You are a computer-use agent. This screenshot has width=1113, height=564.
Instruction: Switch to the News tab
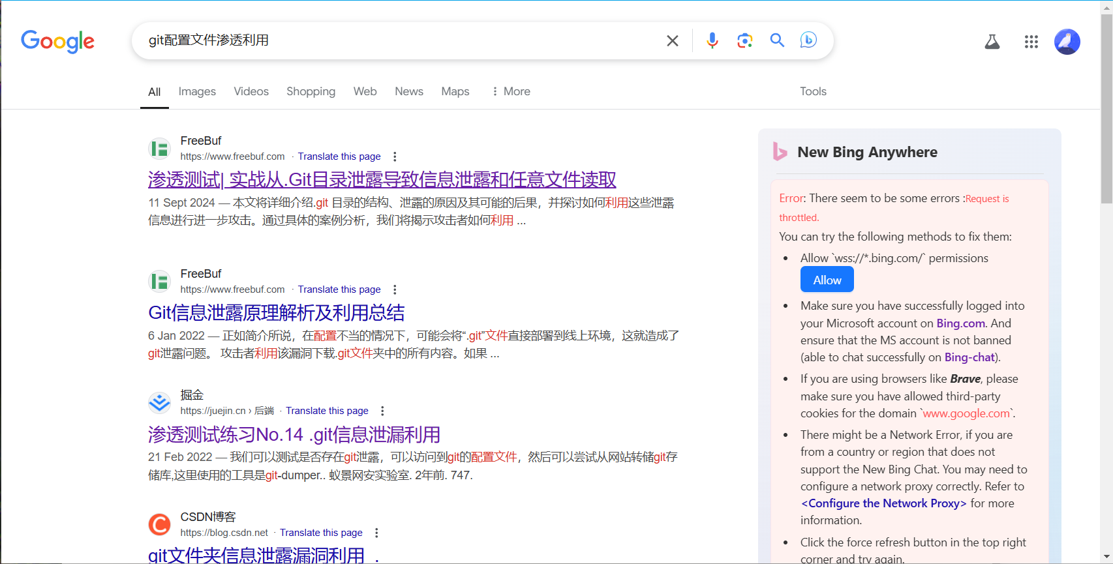click(x=409, y=91)
